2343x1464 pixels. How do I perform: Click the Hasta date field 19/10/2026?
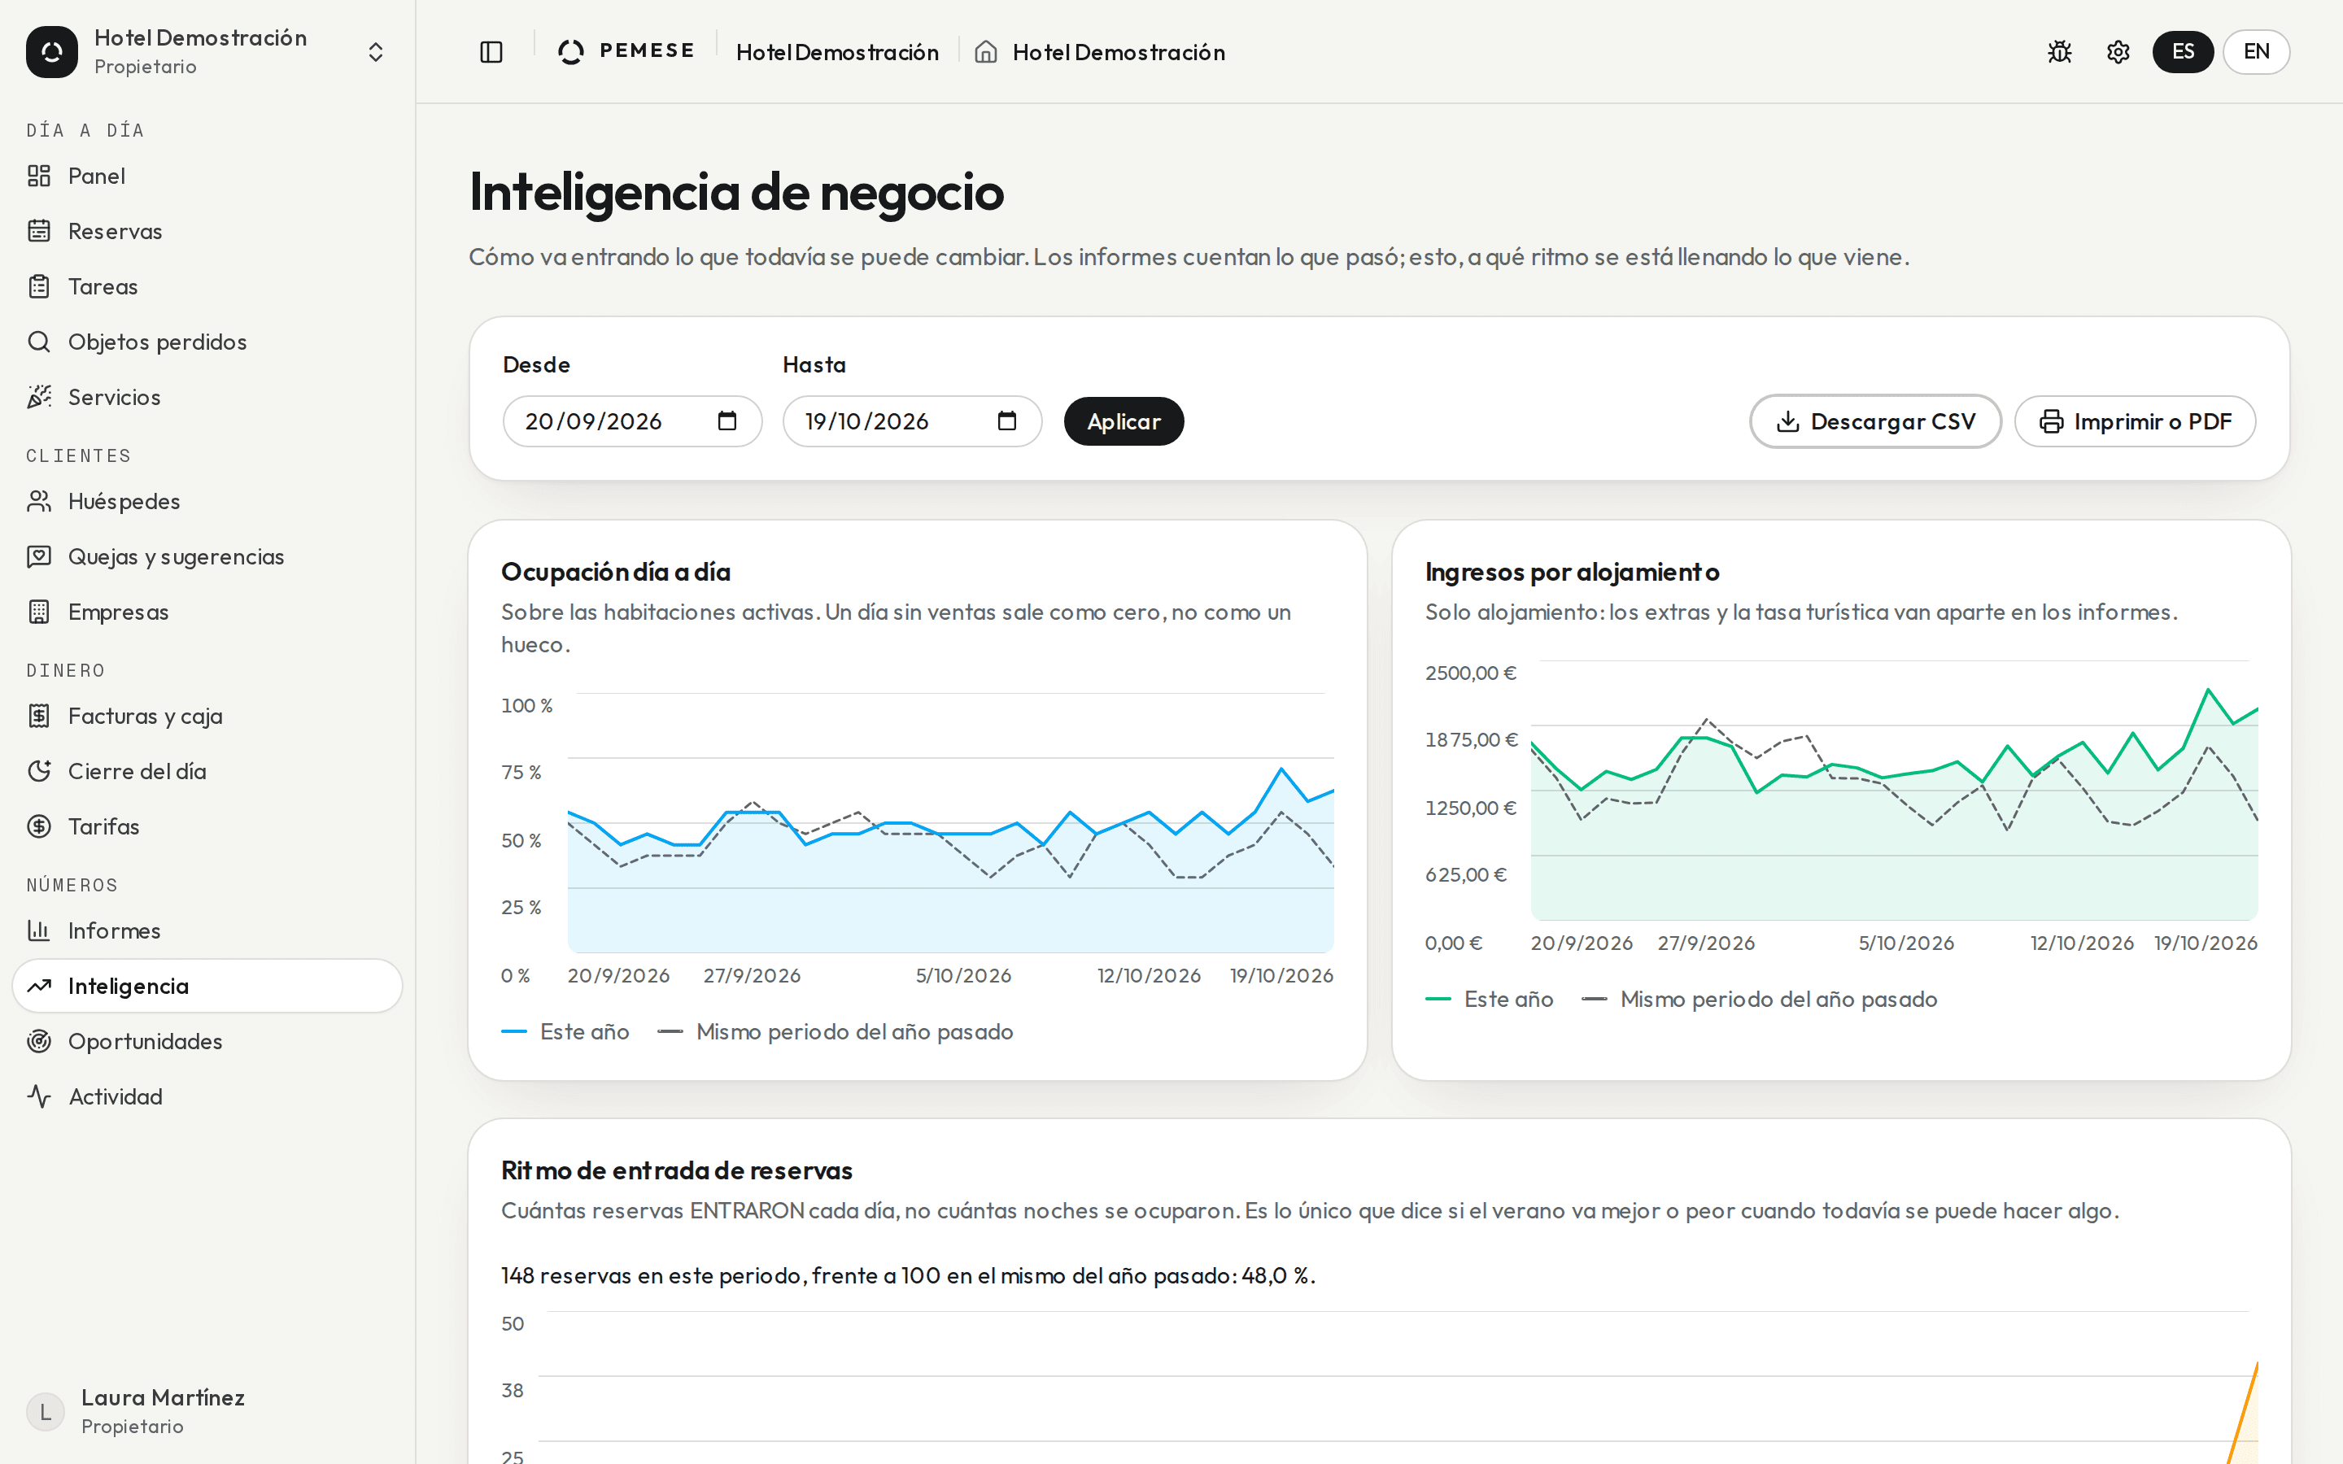click(912, 421)
